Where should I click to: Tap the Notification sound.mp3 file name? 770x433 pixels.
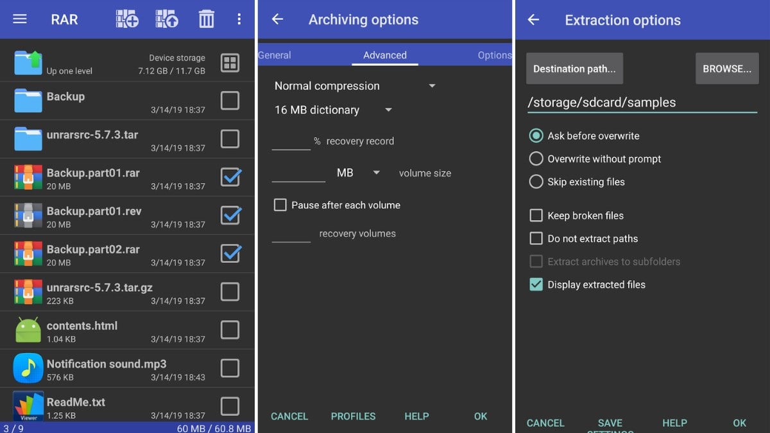click(107, 364)
